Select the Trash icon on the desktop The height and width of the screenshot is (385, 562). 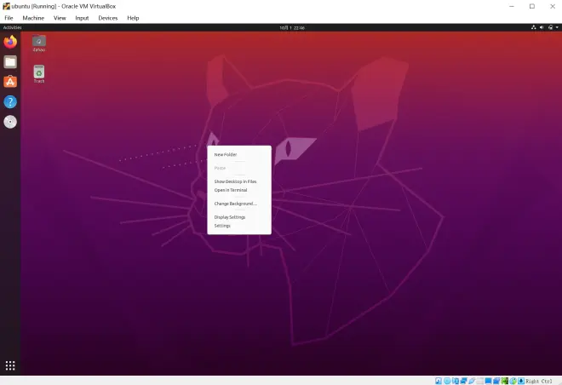tap(38, 74)
